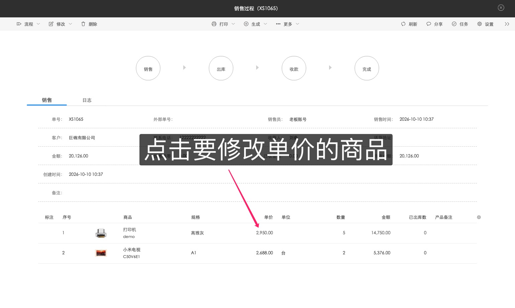Click the 生成 plus-circle icon
This screenshot has width=515, height=308.
coord(246,24)
